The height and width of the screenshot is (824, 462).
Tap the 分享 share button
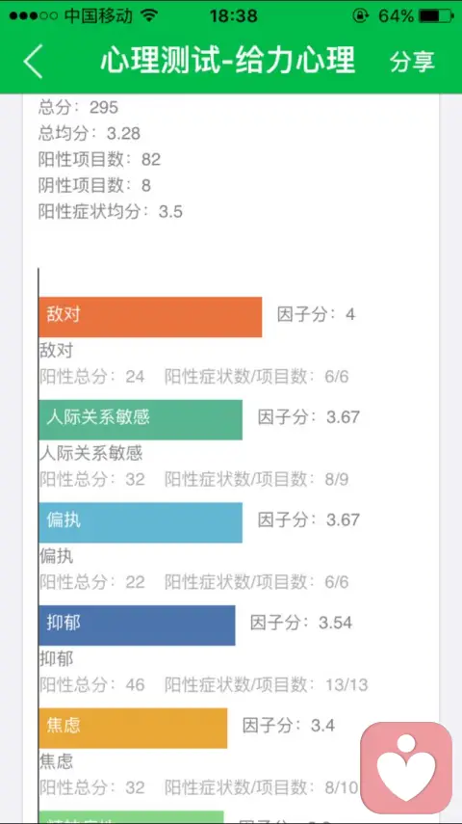tap(412, 61)
